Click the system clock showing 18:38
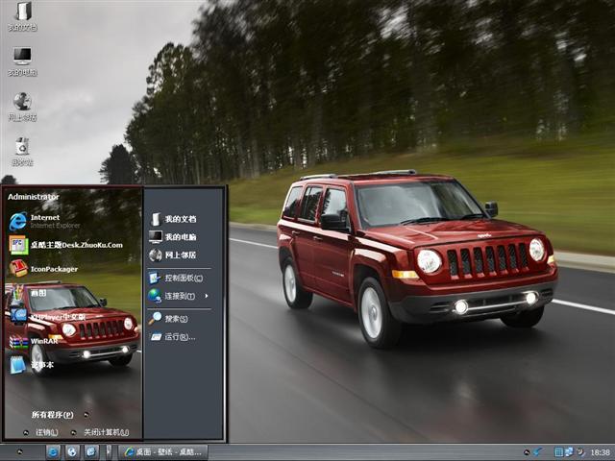 point(600,451)
